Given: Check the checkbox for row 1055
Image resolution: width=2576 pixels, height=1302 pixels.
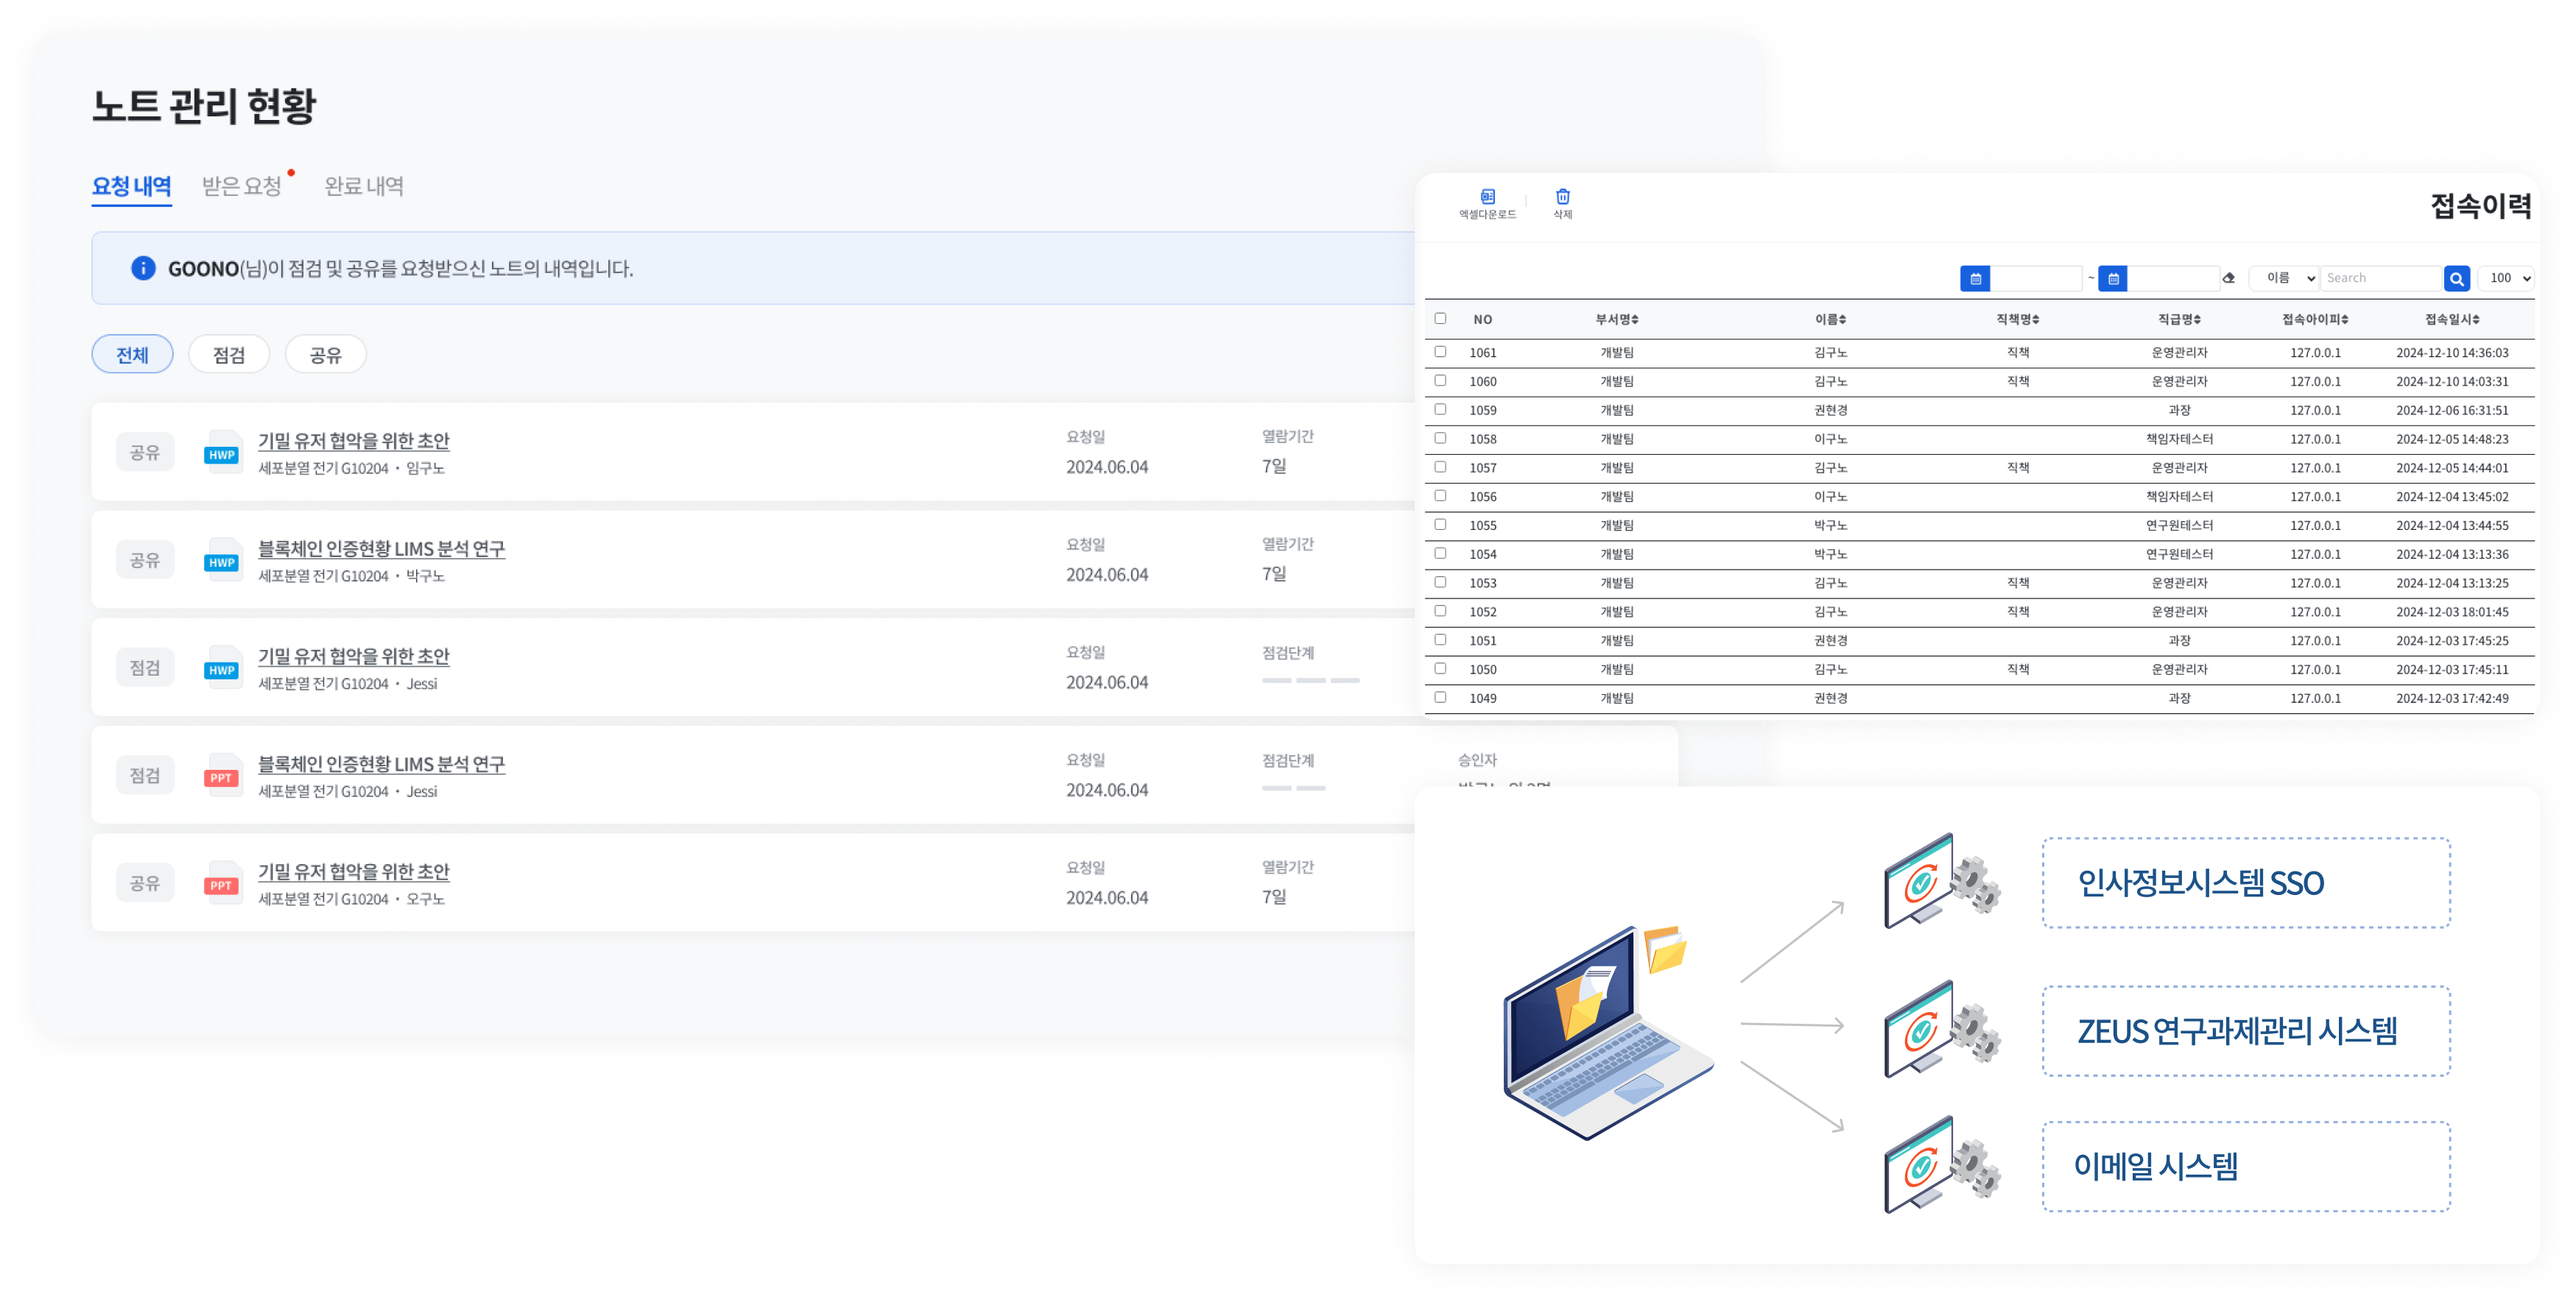Looking at the screenshot, I should [x=1441, y=525].
